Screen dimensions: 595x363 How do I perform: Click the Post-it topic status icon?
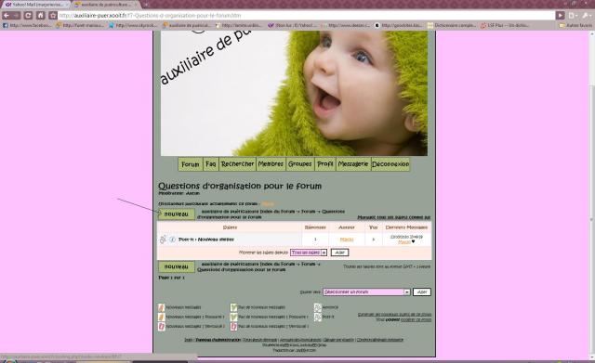(163, 240)
